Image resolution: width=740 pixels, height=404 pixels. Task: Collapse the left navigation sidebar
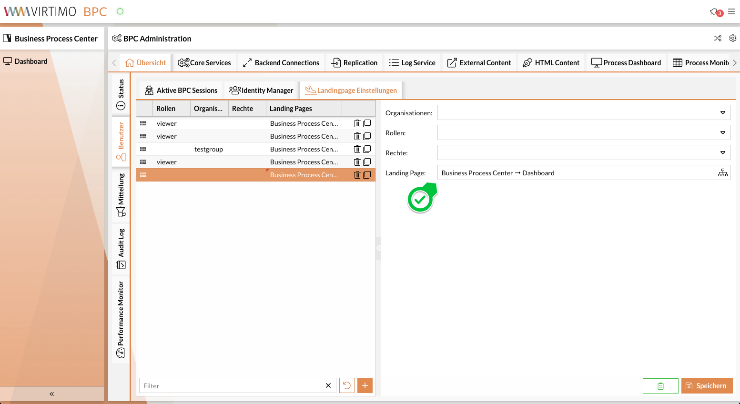[52, 394]
